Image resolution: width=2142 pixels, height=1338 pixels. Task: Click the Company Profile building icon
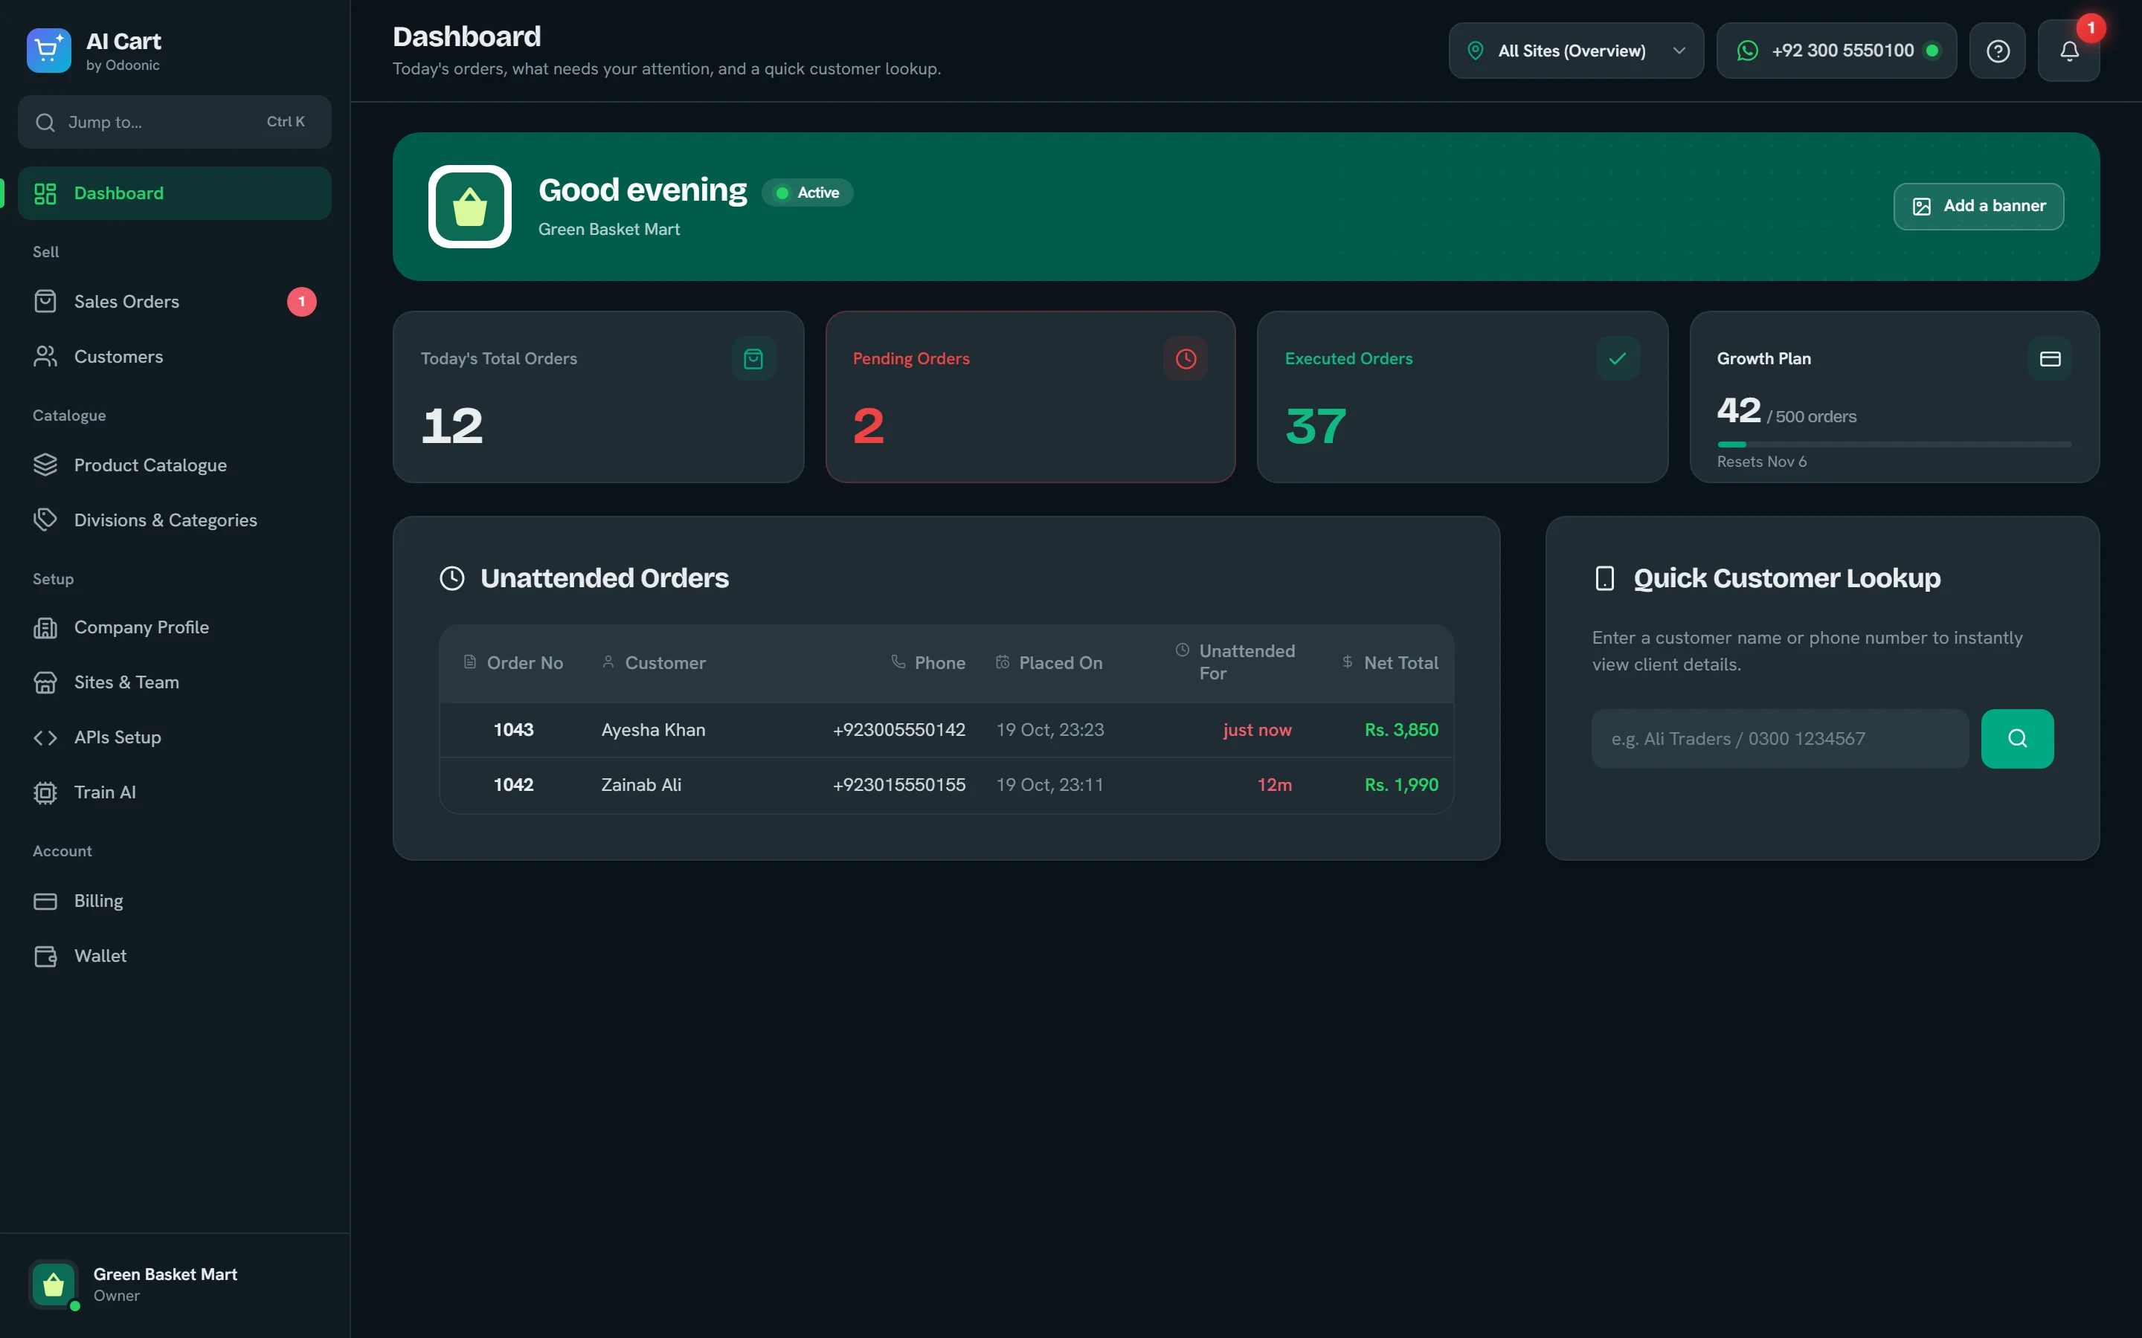click(45, 627)
